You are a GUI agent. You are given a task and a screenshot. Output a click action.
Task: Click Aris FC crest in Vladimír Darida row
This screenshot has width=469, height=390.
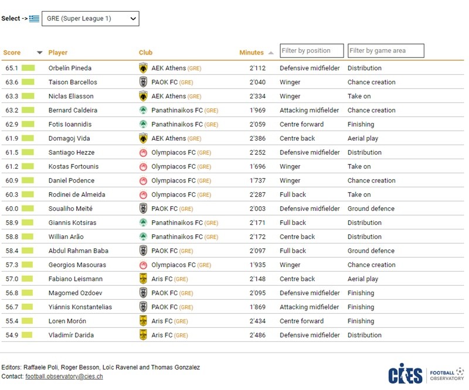pyautogui.click(x=143, y=335)
